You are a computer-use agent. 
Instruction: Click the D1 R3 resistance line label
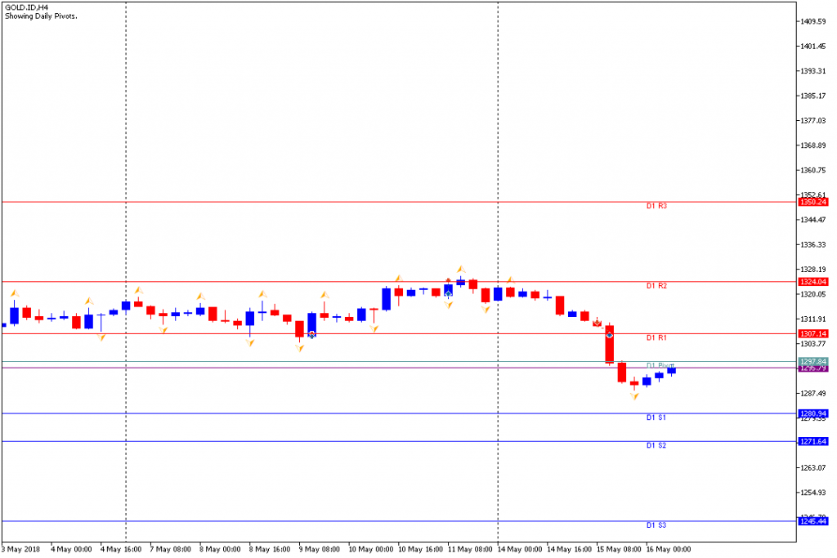click(x=656, y=207)
